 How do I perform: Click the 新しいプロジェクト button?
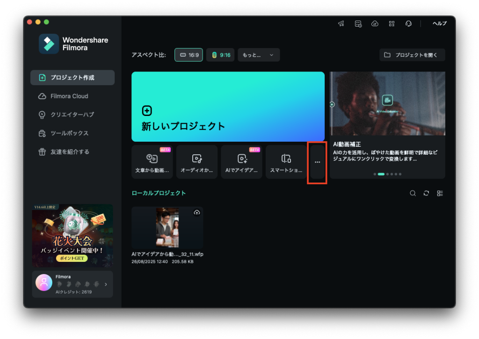click(x=228, y=107)
